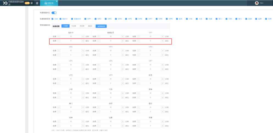Uncheck the VIP1 level checkbox
The height and width of the screenshot is (133, 273).
[85, 19]
